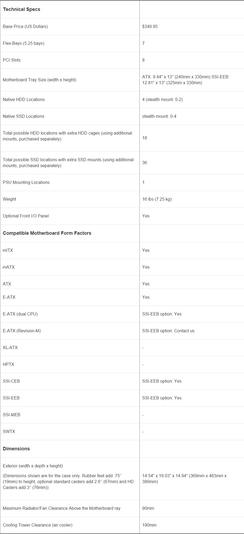
Task: Click the Cooling Tower Clearance label
Action: coord(38,525)
